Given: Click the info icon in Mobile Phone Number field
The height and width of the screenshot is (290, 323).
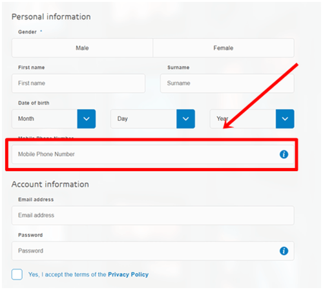Looking at the screenshot, I should click(284, 154).
